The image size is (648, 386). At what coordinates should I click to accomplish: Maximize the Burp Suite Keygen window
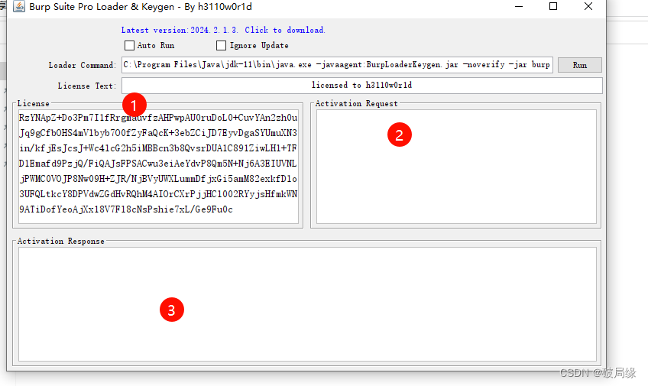tap(553, 7)
